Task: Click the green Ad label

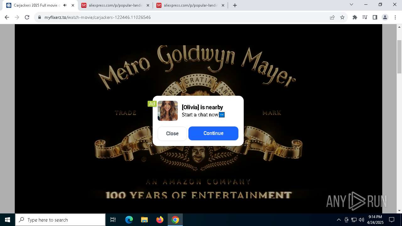Action: [x=152, y=104]
